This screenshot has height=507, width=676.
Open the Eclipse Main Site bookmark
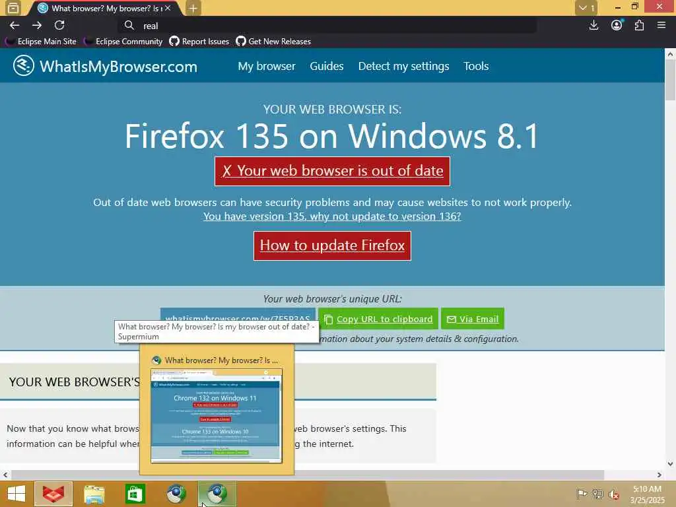[42, 42]
